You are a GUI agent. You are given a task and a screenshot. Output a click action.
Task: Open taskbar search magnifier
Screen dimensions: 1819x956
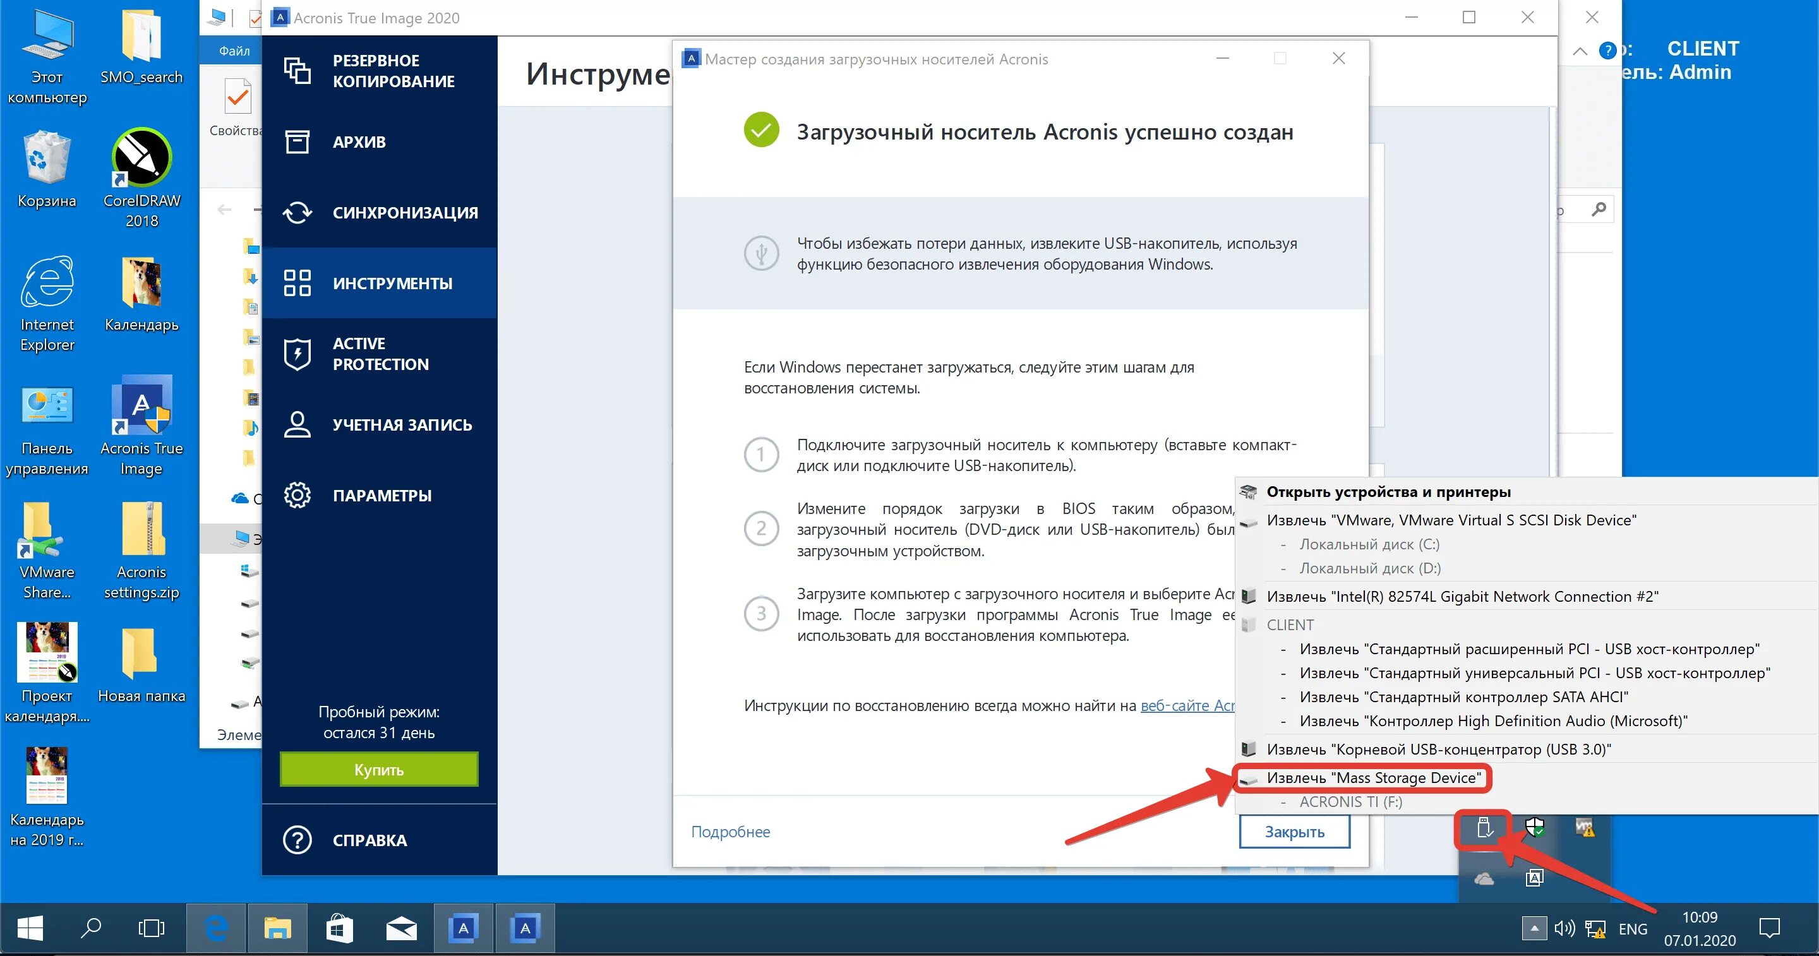click(x=90, y=928)
